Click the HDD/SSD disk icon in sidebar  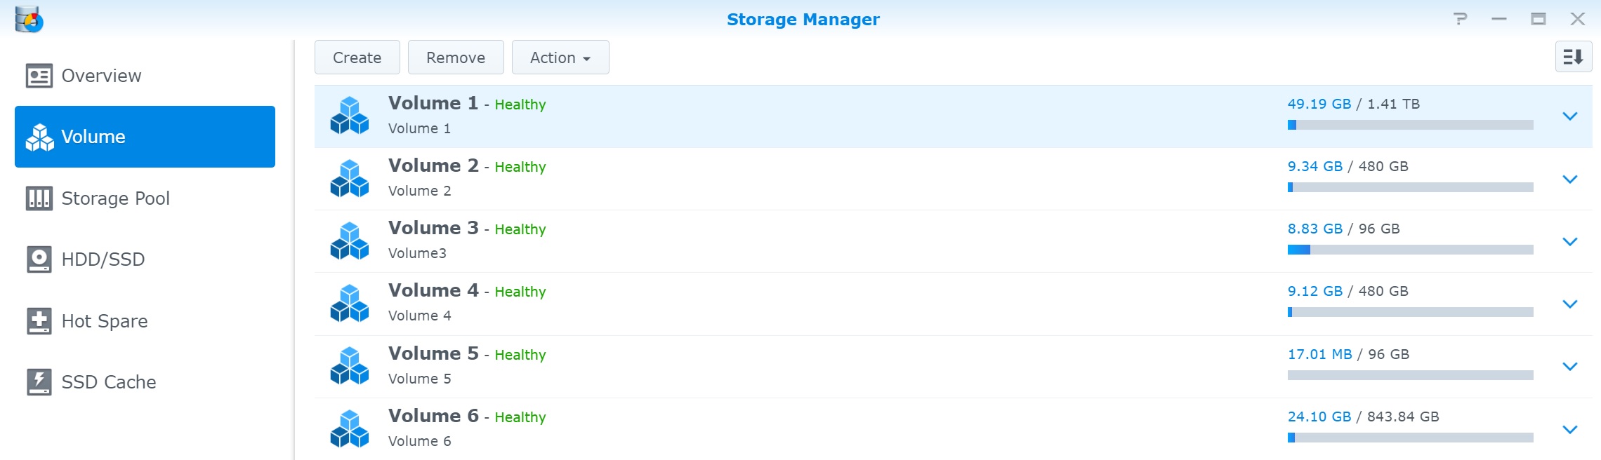(39, 259)
